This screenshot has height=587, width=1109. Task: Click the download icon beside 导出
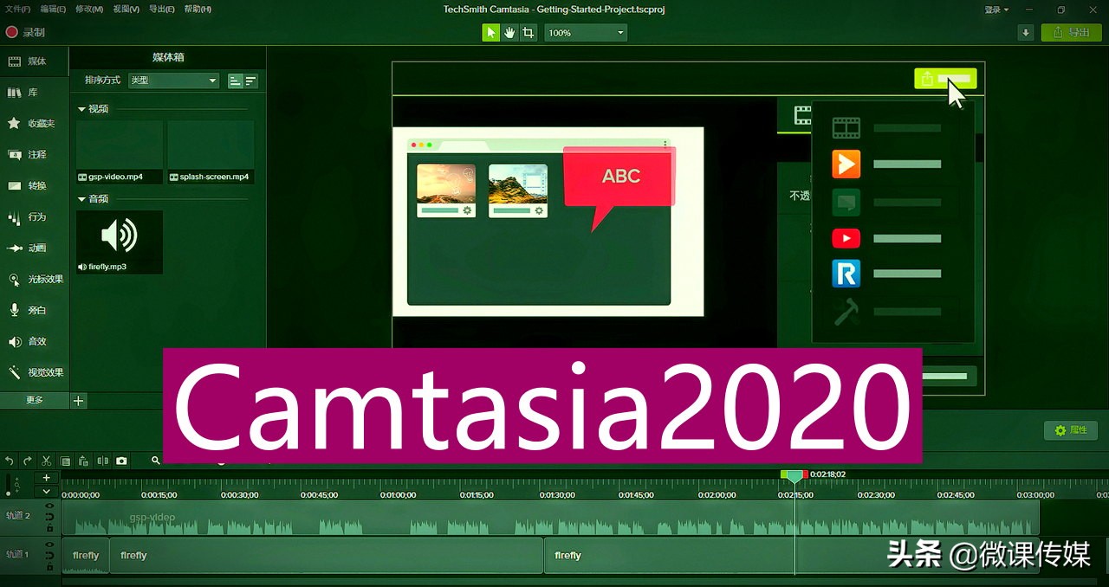(x=1026, y=33)
